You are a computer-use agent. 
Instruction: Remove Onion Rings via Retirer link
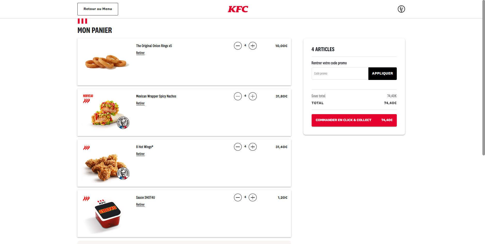(x=140, y=53)
